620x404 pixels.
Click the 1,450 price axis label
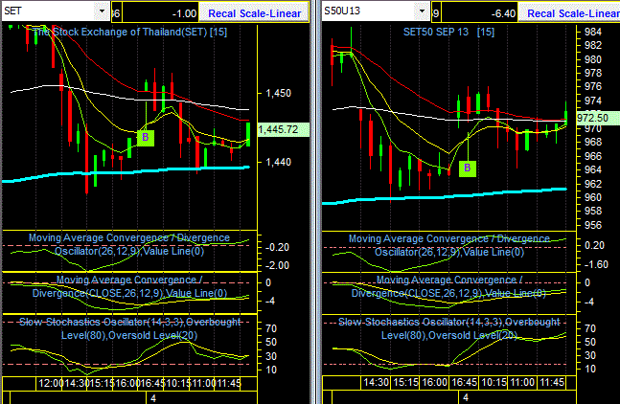click(278, 93)
